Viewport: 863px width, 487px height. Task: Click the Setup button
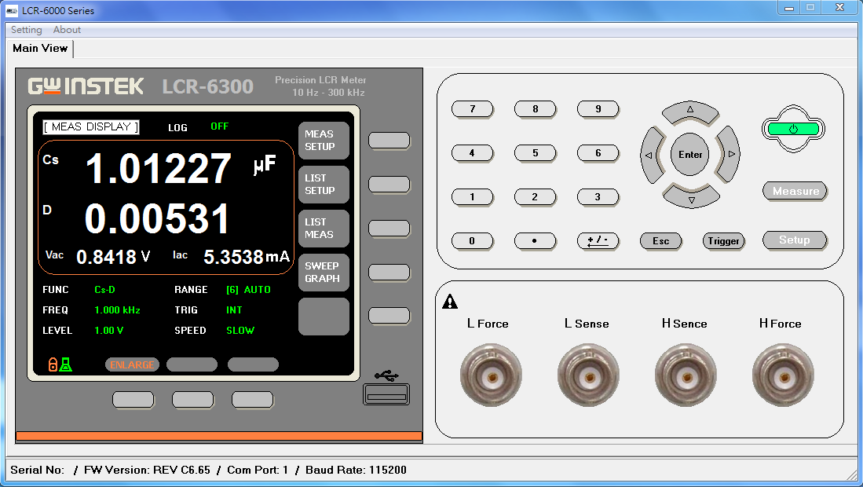pos(795,240)
